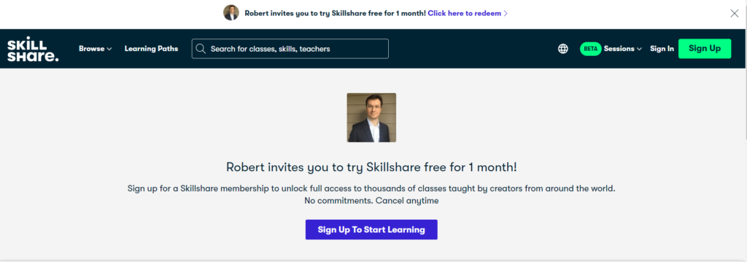Viewport: 747px width, 262px height.
Task: Click the green Sign Up button
Action: point(705,49)
